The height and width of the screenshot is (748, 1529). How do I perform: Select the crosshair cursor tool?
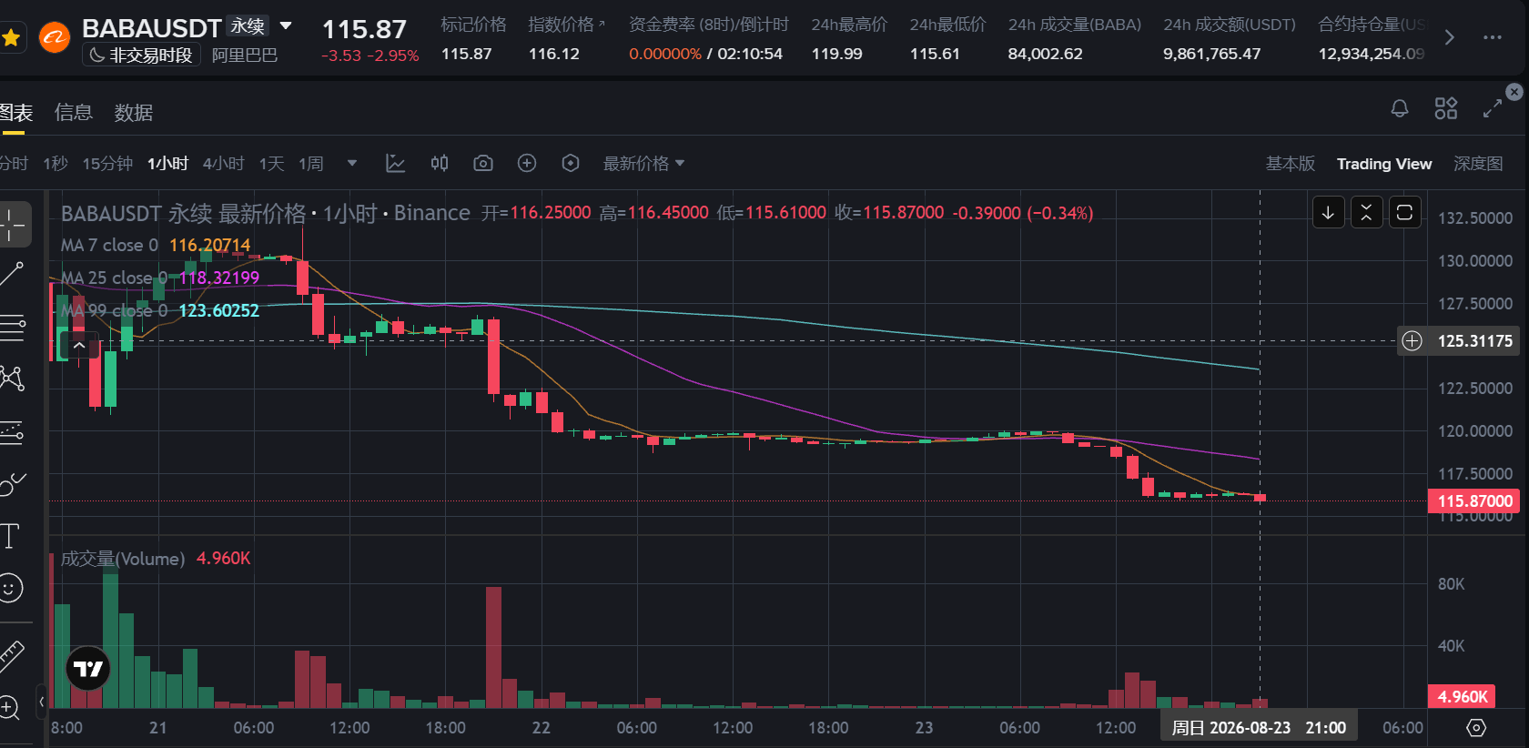coord(13,224)
